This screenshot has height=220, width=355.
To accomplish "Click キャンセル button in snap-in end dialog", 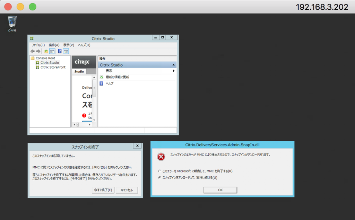I will (x=127, y=190).
